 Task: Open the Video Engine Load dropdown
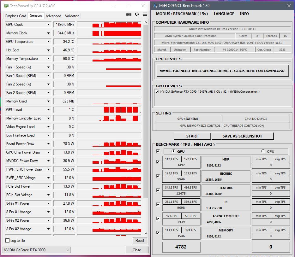(48, 127)
